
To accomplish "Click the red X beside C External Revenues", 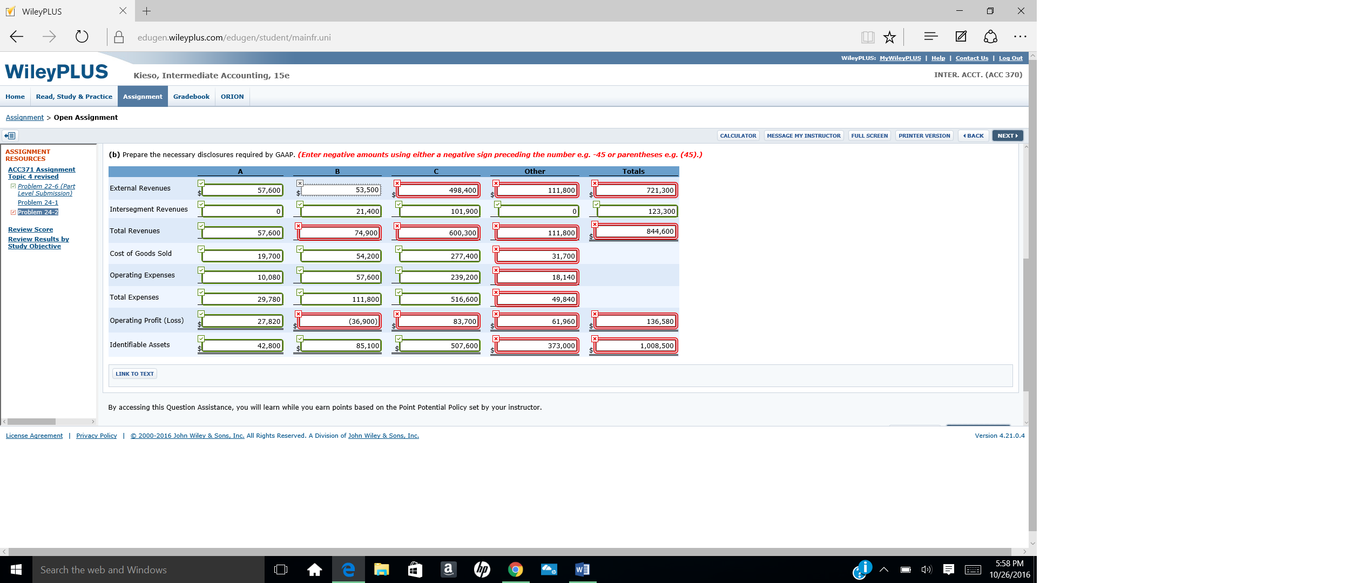I will point(397,183).
